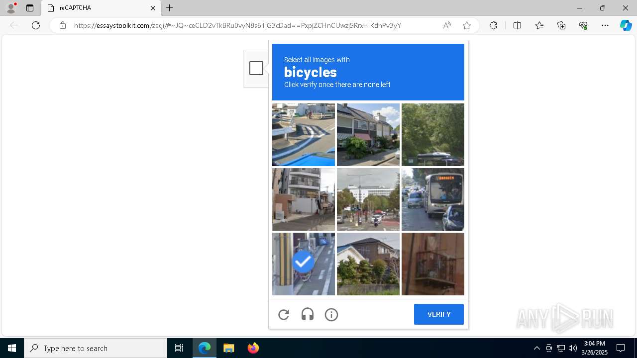This screenshot has height=358, width=637.
Task: Minimize the Edge browser window
Action: pos(580,8)
